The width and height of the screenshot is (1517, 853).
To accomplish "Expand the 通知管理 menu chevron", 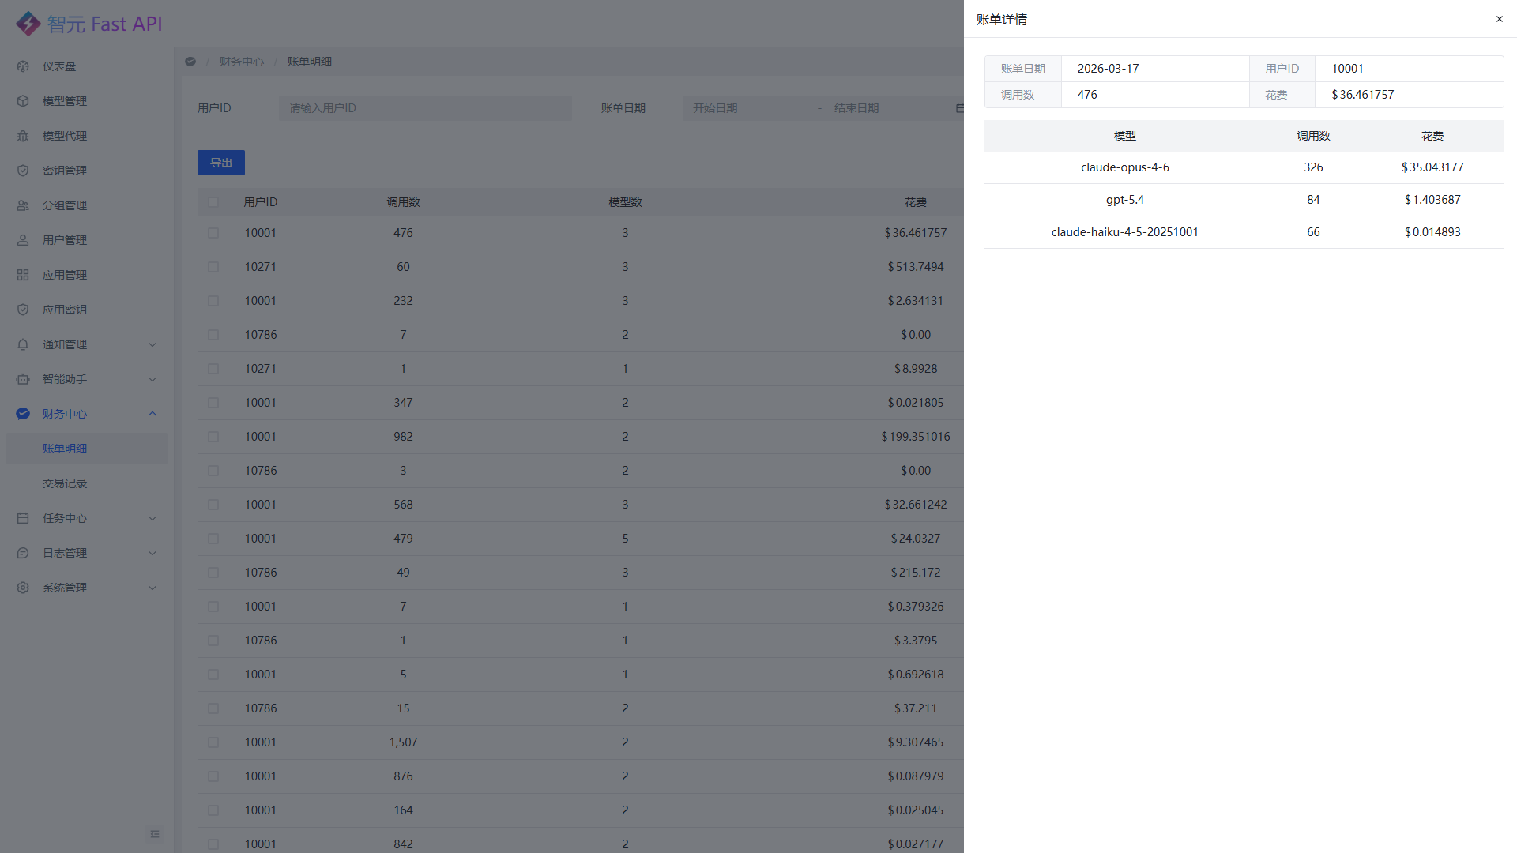I will pyautogui.click(x=152, y=344).
